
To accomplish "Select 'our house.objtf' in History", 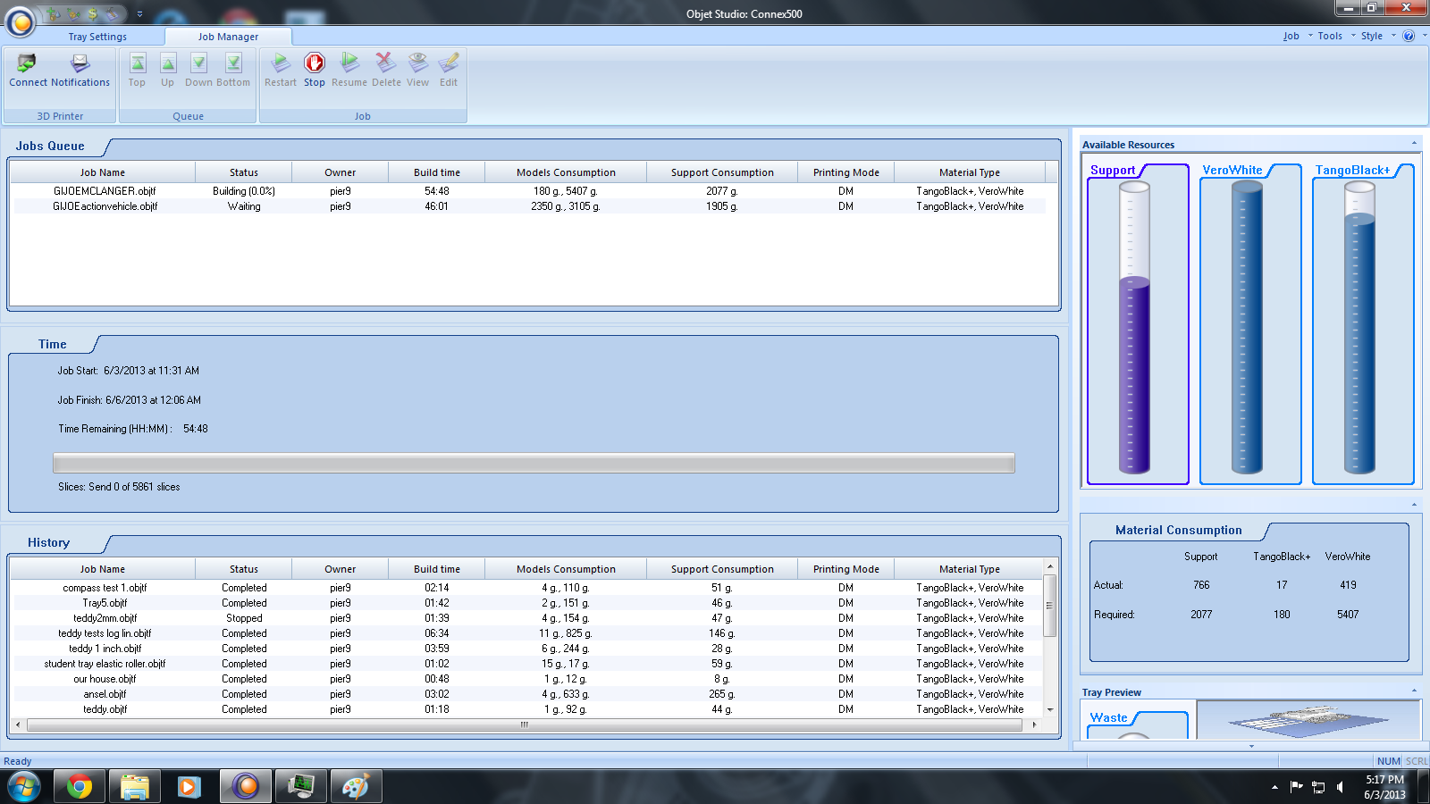I will coord(527,679).
